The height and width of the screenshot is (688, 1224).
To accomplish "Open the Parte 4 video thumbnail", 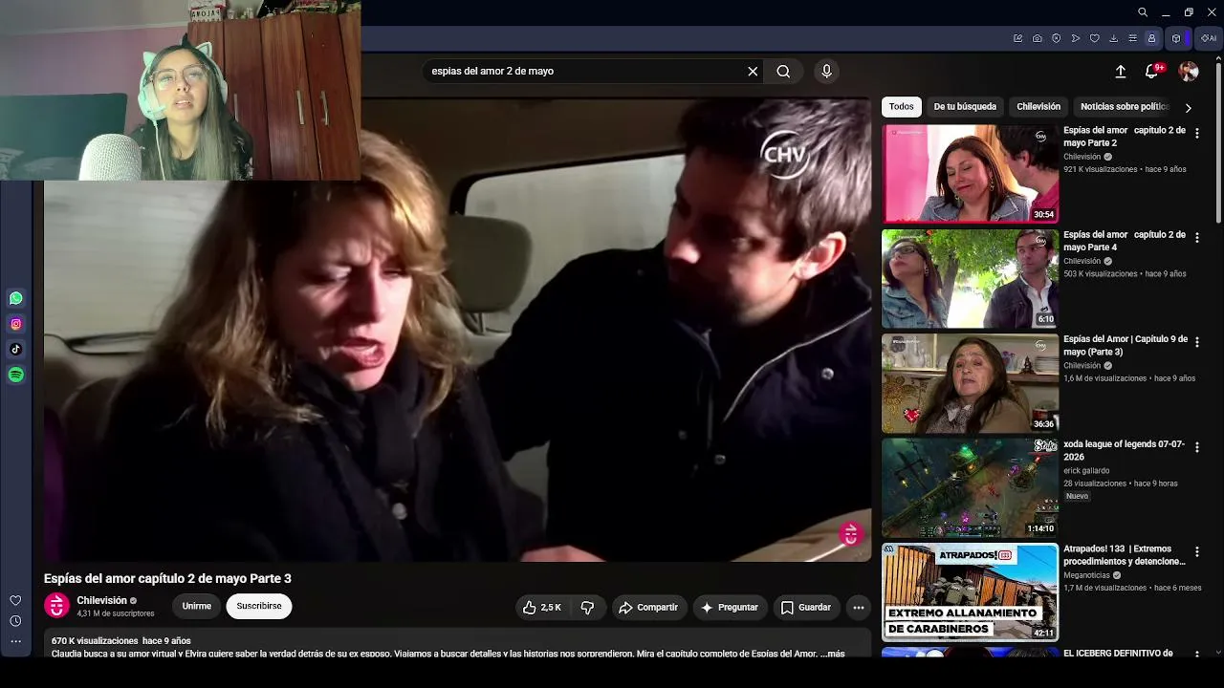I will click(970, 279).
